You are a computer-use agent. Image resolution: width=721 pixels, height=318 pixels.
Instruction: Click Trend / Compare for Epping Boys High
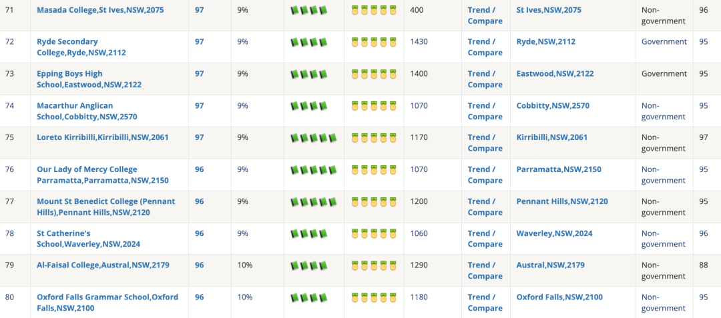pyautogui.click(x=485, y=79)
